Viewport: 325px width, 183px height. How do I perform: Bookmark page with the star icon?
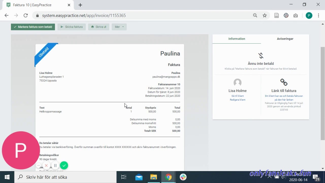pyautogui.click(x=265, y=16)
